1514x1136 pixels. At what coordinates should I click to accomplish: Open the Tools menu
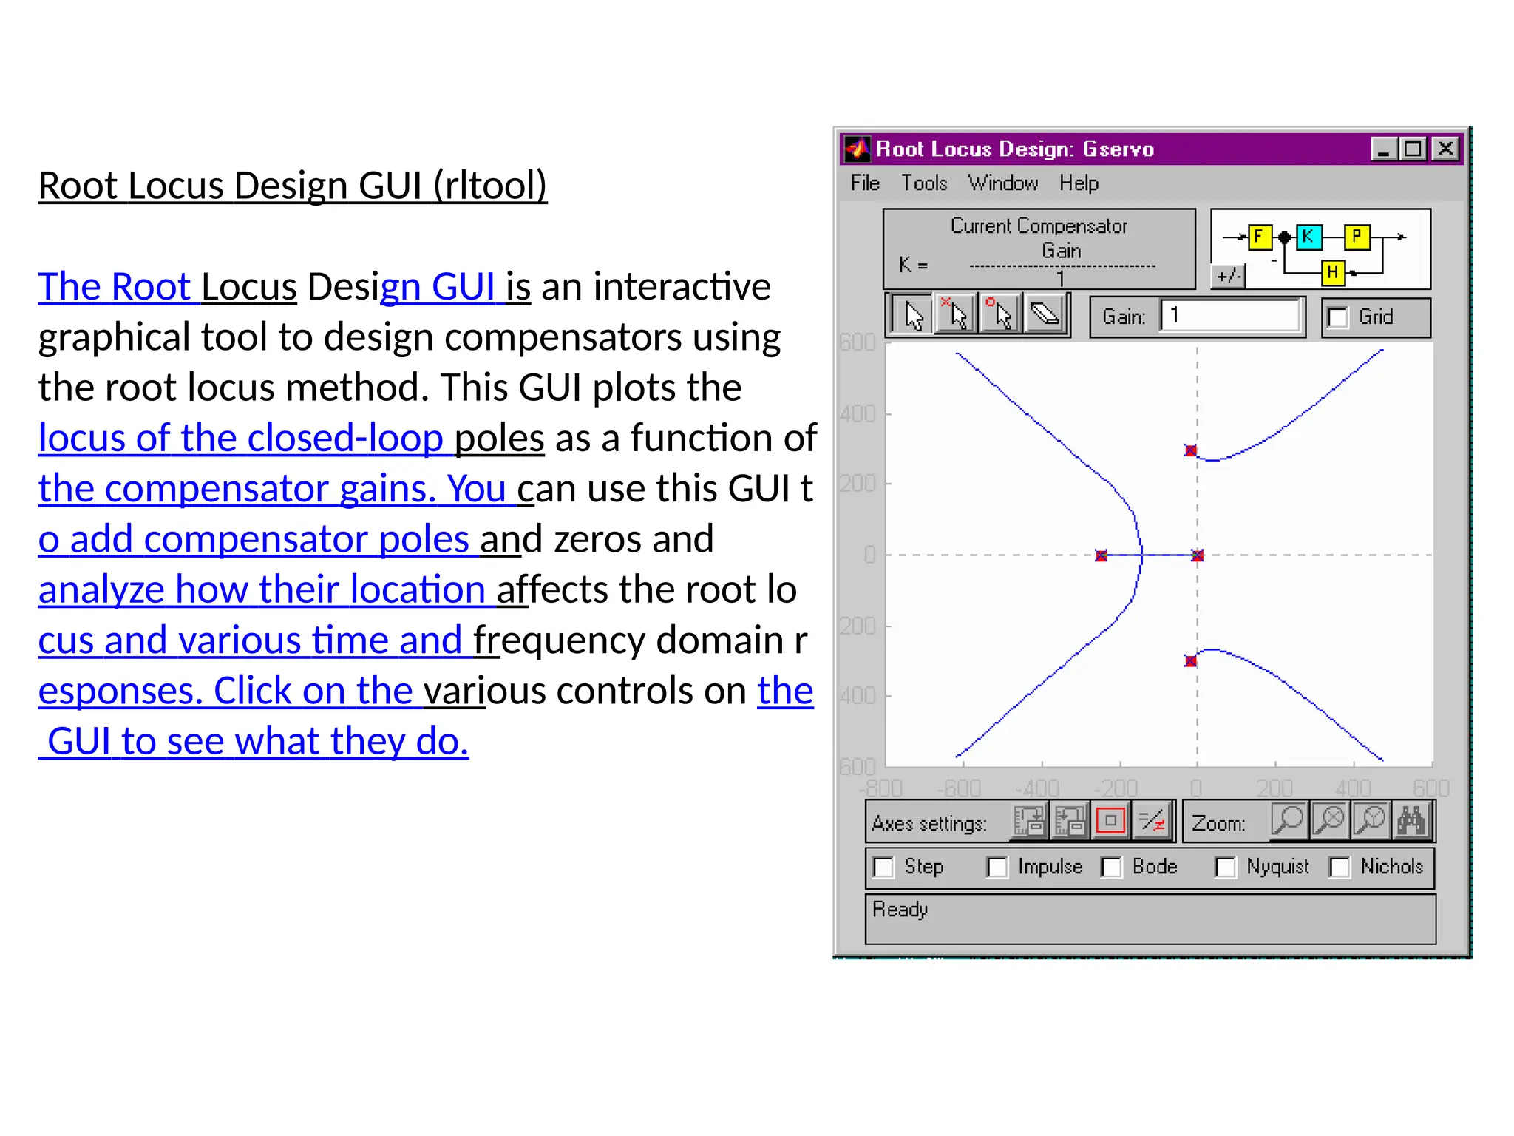923,183
